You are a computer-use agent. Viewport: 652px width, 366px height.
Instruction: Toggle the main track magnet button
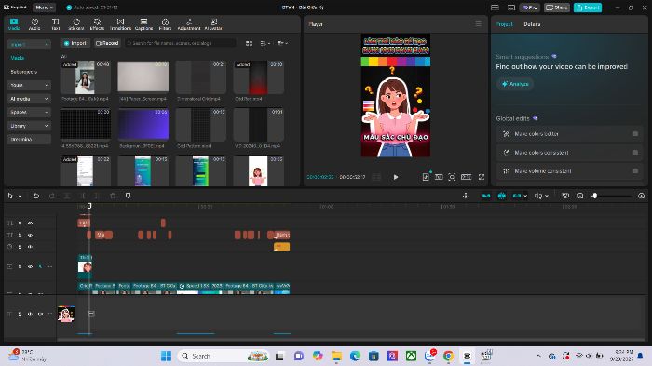[x=485, y=196]
